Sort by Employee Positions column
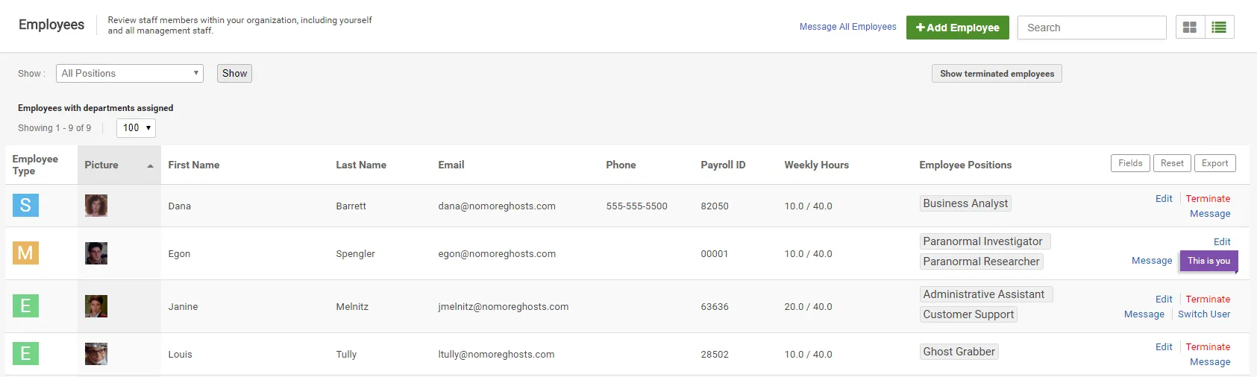The image size is (1257, 377). 965,165
